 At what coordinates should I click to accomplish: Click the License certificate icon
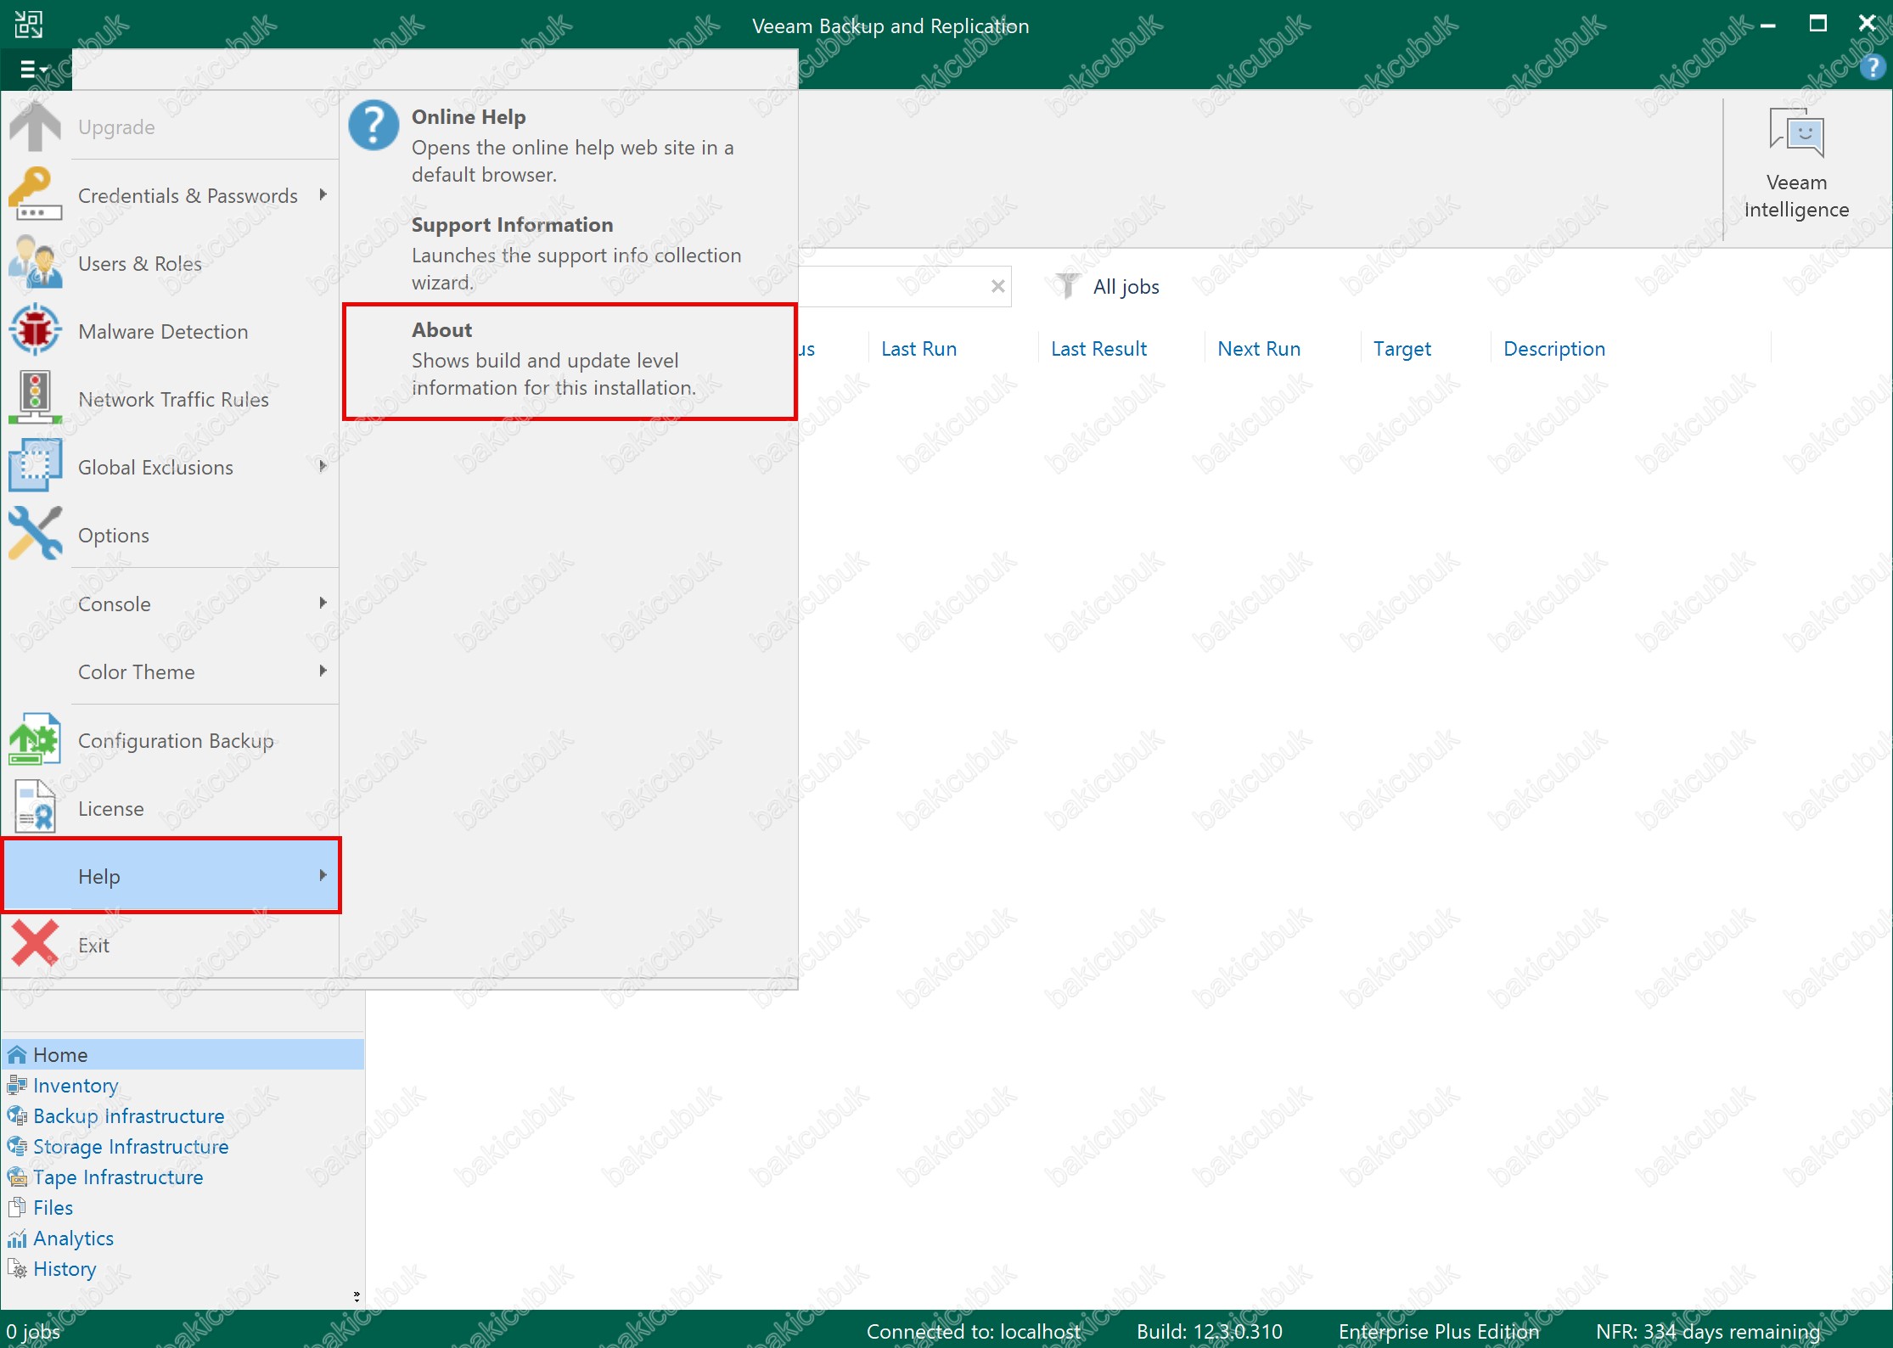(x=35, y=807)
